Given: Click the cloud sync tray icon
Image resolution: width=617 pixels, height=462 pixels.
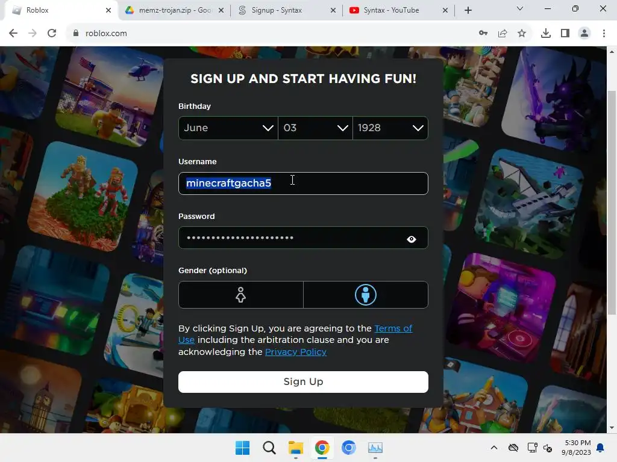Looking at the screenshot, I should (513, 448).
